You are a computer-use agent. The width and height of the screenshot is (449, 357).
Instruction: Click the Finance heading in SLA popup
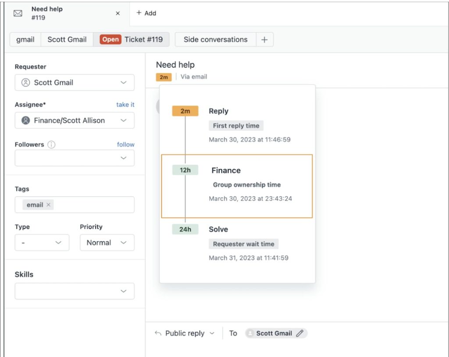click(x=226, y=170)
